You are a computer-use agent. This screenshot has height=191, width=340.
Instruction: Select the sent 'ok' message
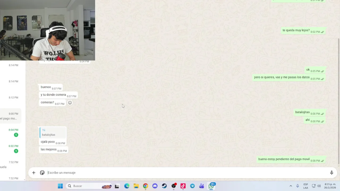coord(315,70)
